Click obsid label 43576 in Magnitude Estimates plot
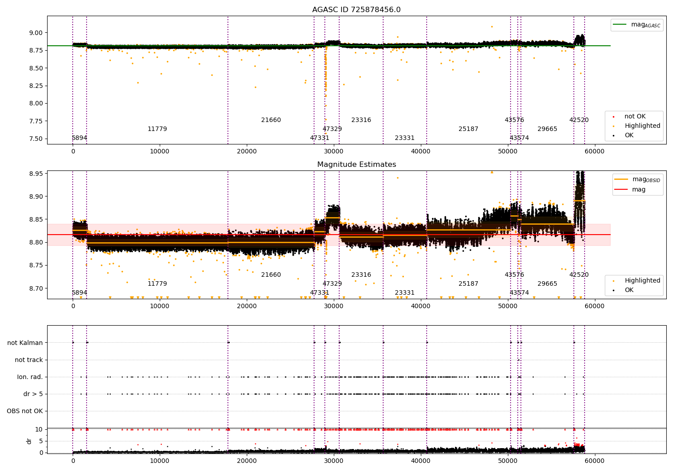Viewport: 673px width, 471px height. tap(514, 275)
